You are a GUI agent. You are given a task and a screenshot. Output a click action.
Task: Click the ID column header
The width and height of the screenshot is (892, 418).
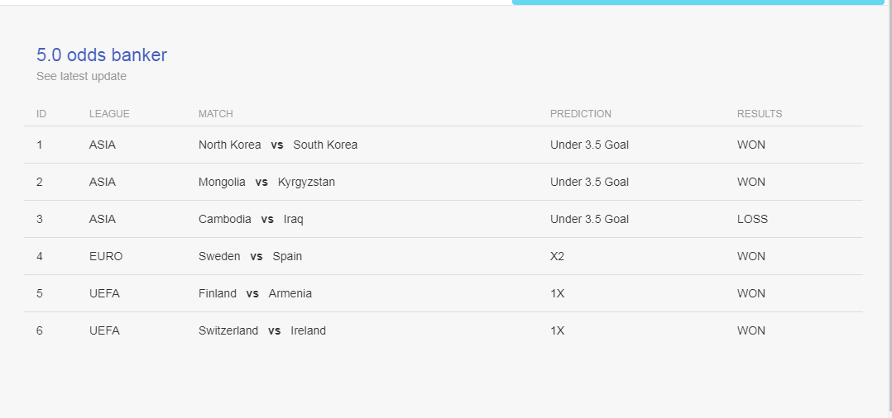point(41,114)
